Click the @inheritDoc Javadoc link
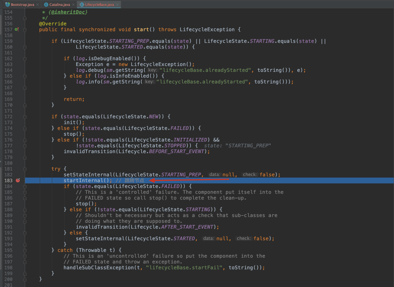This screenshot has width=394, height=287. coord(68,12)
